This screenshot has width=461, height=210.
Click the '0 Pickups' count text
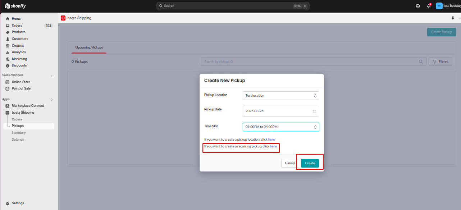tap(79, 61)
